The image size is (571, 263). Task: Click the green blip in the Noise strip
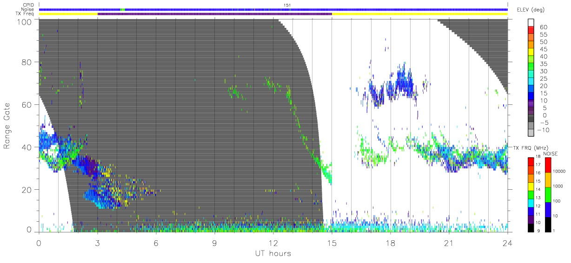pos(123,9)
